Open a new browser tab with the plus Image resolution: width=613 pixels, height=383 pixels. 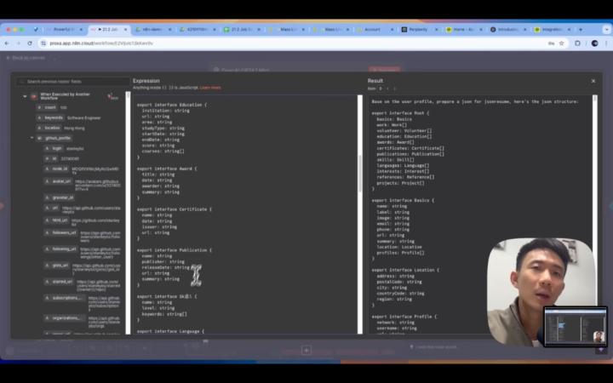point(581,29)
